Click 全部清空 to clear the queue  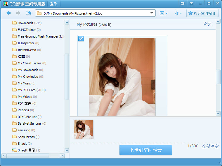click(210, 146)
